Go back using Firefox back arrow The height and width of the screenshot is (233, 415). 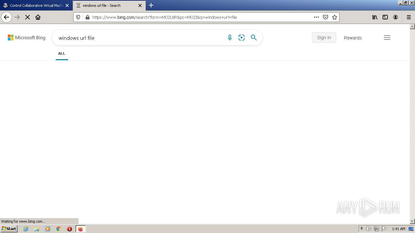pos(6,17)
